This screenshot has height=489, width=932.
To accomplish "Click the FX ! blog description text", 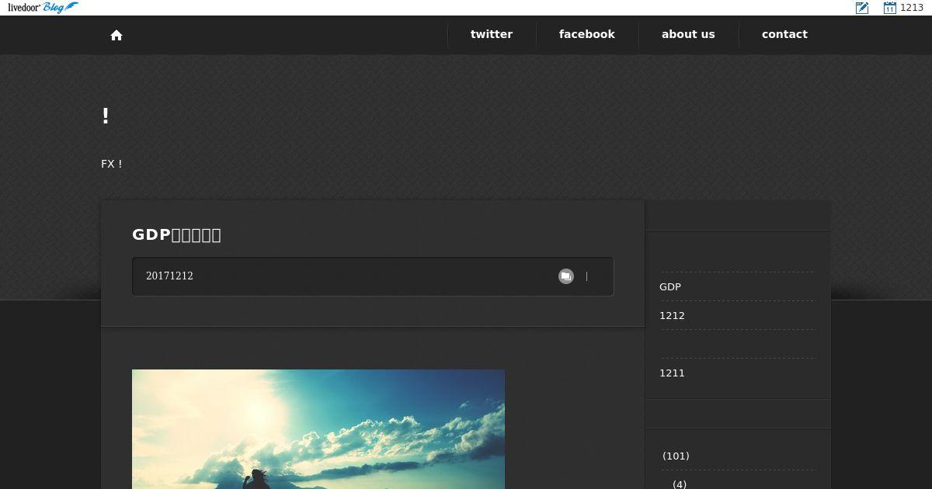I will click(112, 164).
